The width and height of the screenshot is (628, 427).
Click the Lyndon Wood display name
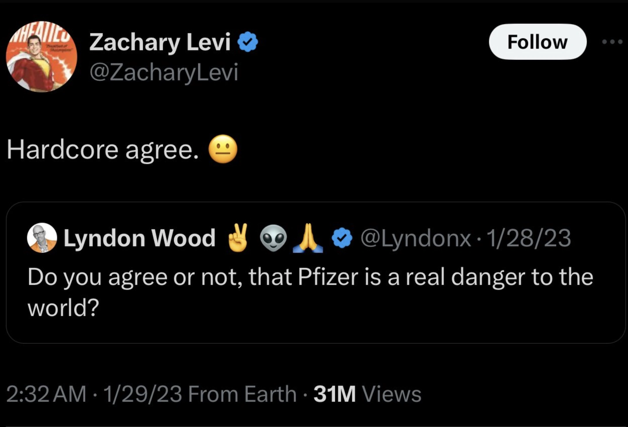pyautogui.click(x=139, y=238)
